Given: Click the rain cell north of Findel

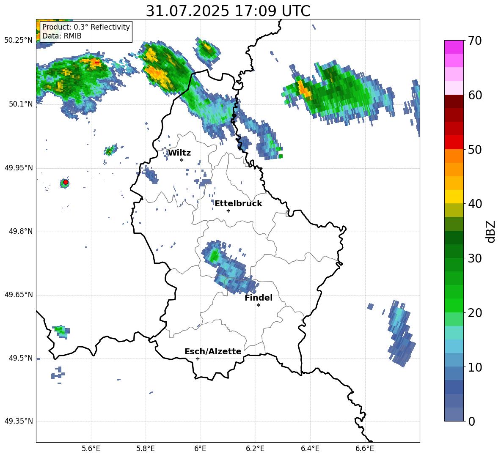Looking at the screenshot, I should click(x=229, y=268).
